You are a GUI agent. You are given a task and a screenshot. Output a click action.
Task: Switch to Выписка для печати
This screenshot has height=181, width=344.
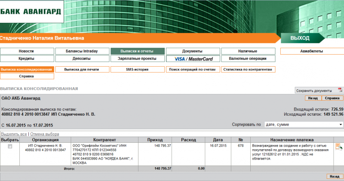(x=82, y=69)
